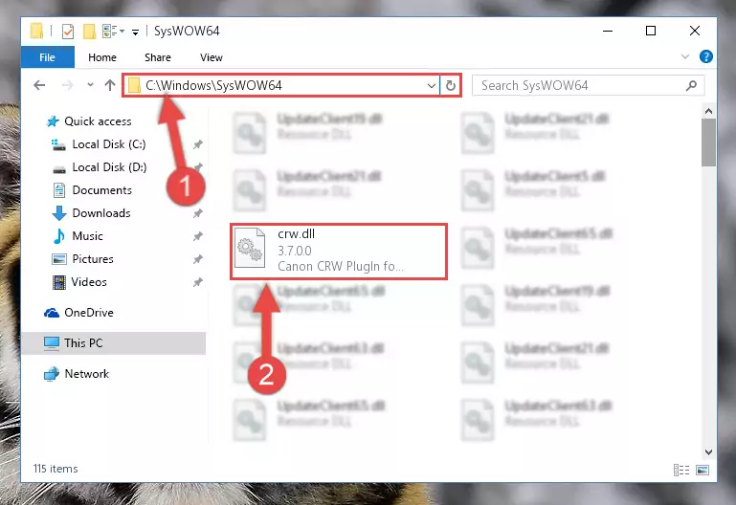This screenshot has height=505, width=736.
Task: Switch to Details view icon in status bar
Action: click(681, 470)
